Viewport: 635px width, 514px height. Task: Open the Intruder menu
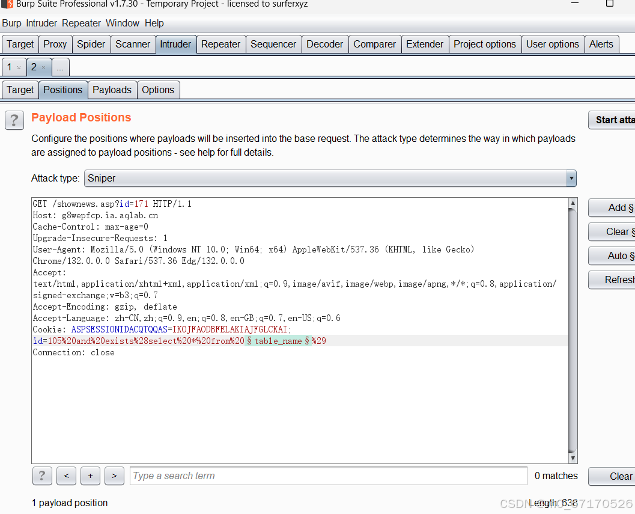(41, 23)
